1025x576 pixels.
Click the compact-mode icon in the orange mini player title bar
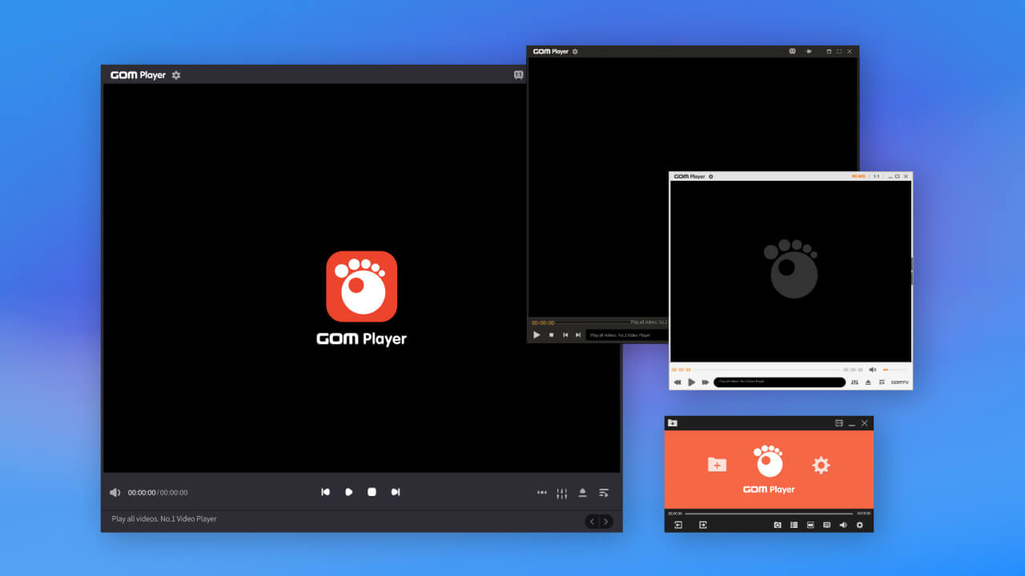[838, 423]
